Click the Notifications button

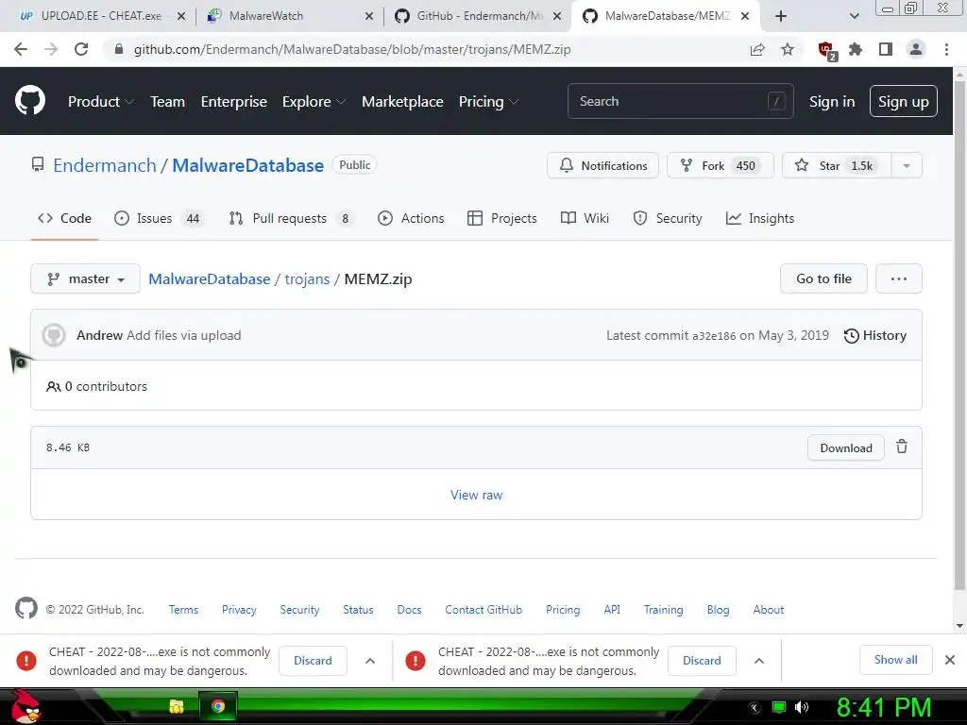pos(602,165)
